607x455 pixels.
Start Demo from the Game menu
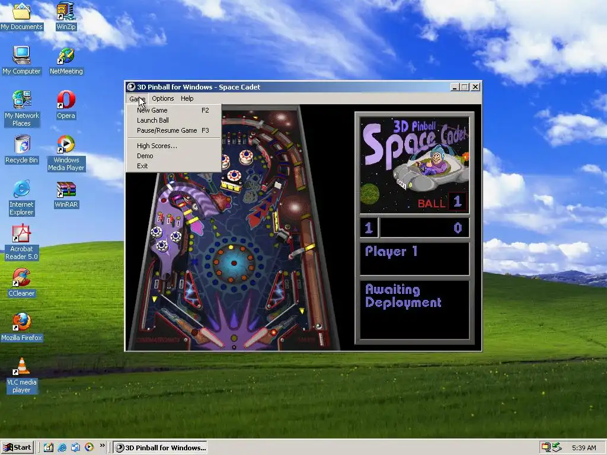(x=174, y=156)
